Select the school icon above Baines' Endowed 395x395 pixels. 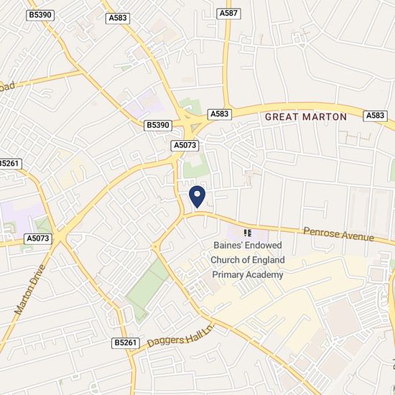click(248, 233)
